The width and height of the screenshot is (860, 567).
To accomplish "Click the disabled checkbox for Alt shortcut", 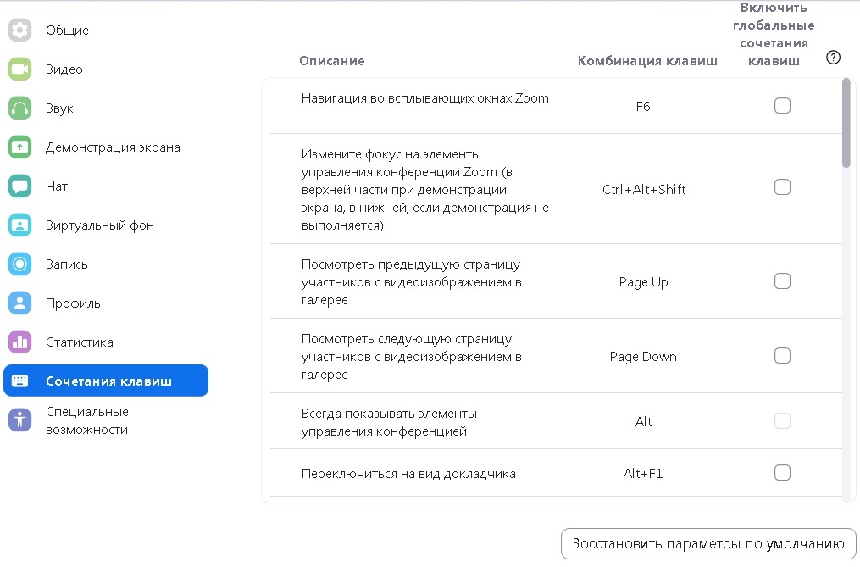I will [x=782, y=421].
